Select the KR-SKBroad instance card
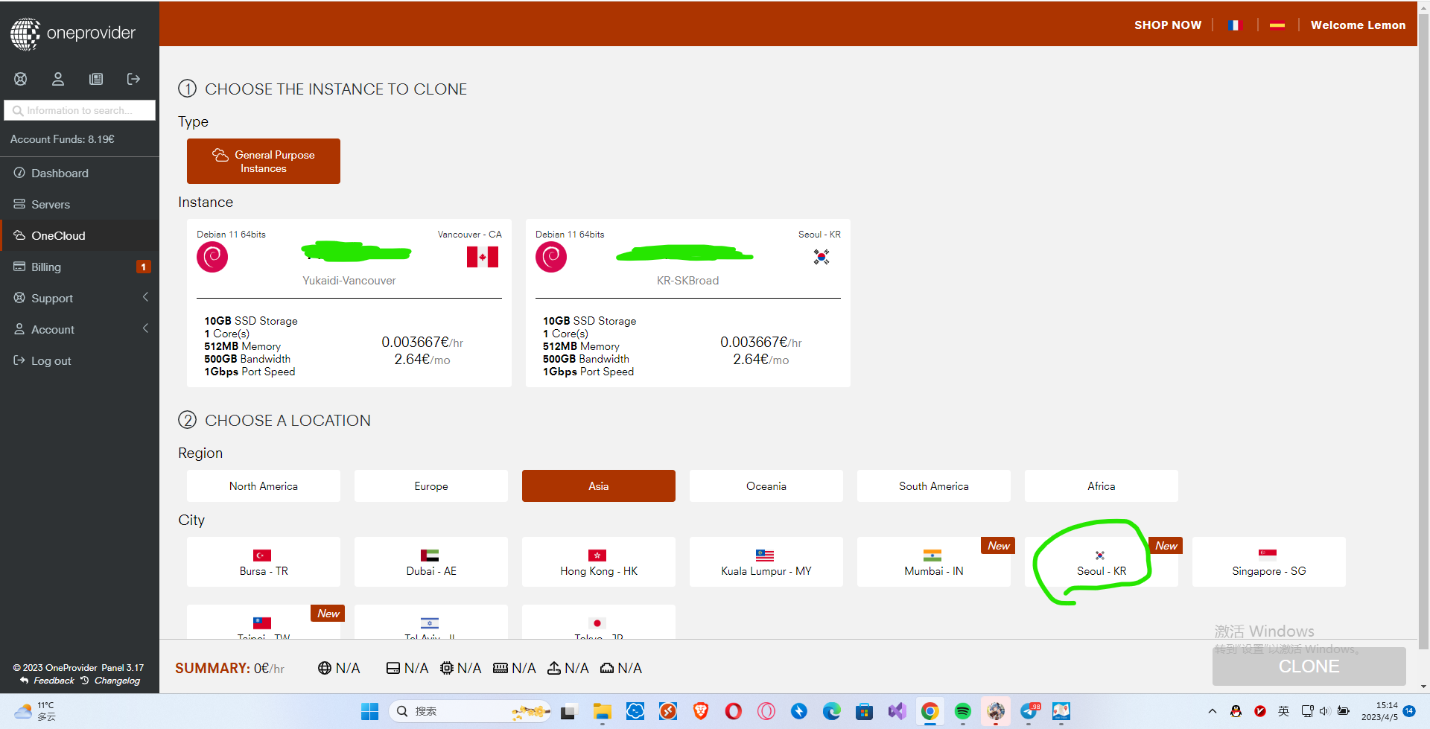The height and width of the screenshot is (729, 1430). [687, 303]
